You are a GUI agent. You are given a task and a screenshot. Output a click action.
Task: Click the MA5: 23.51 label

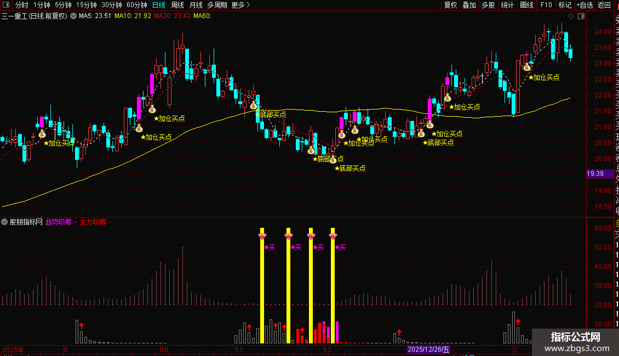[95, 16]
